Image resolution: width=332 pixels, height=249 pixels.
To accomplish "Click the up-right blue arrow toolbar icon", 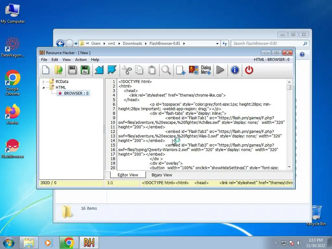I will pos(112,70).
